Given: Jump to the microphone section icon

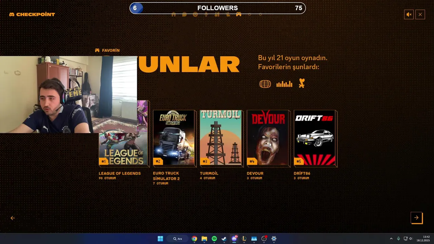Looking at the screenshot, I should [x=206, y=15].
